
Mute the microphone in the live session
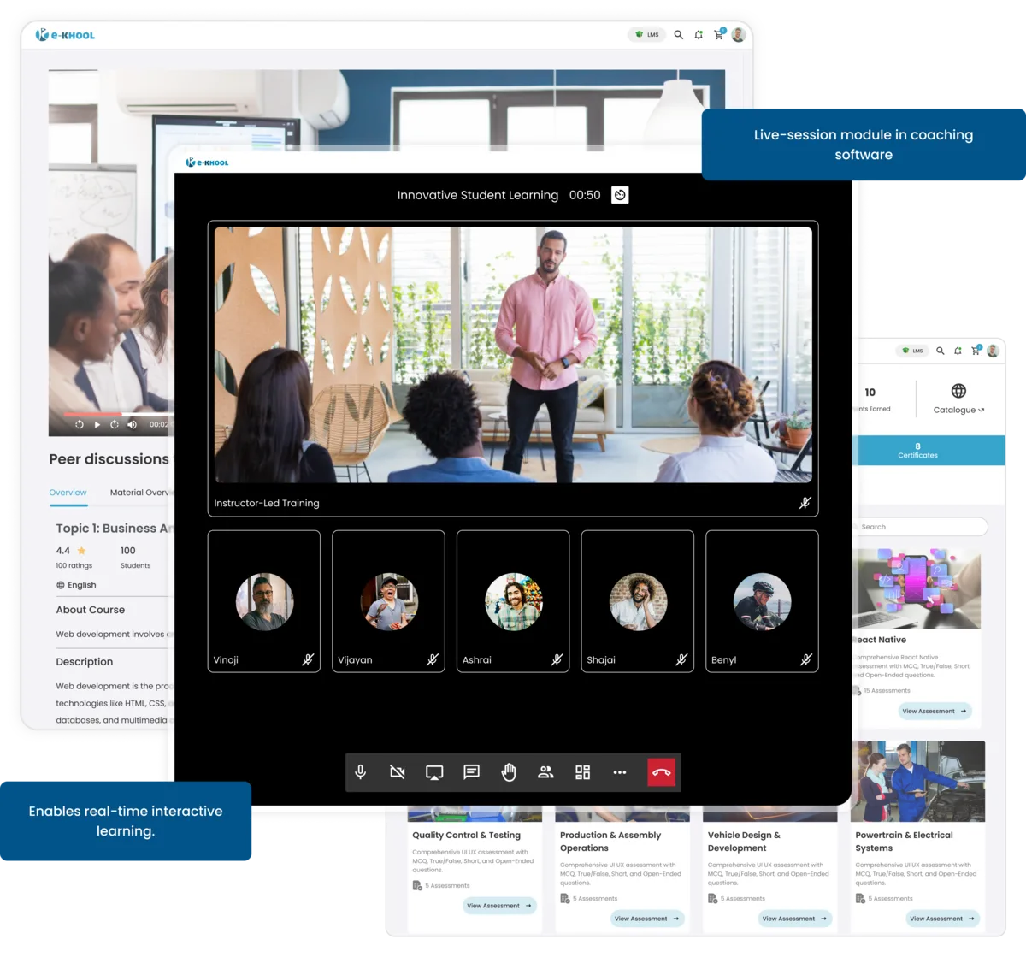[x=359, y=771]
